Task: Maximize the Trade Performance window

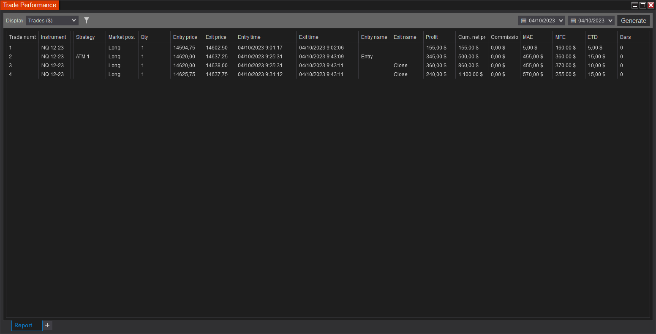Action: pyautogui.click(x=643, y=5)
